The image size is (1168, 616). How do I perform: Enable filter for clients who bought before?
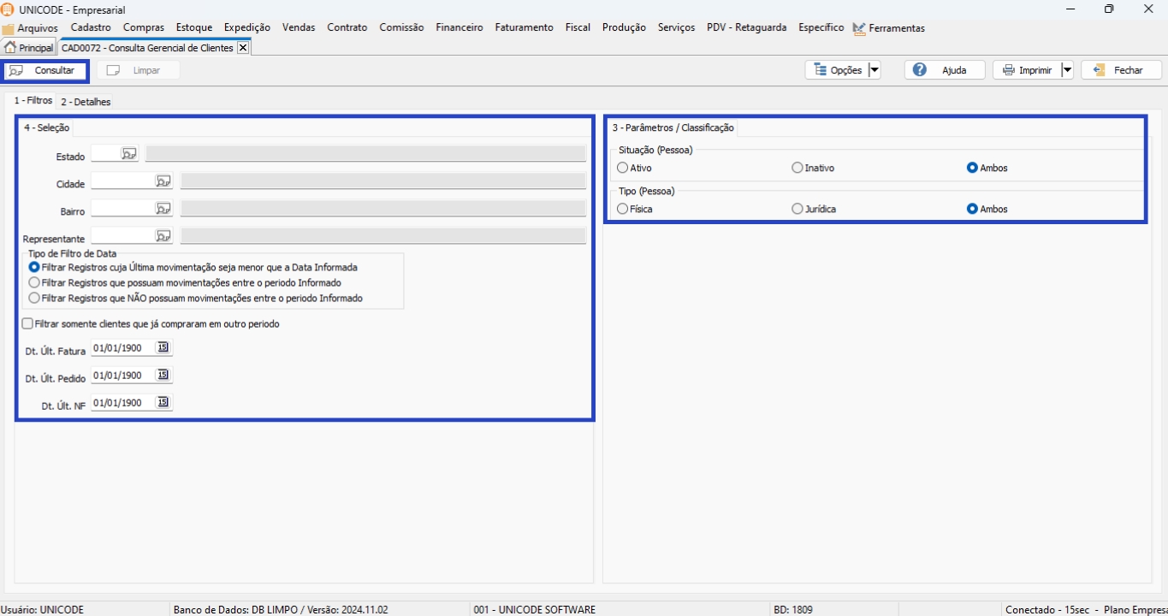28,324
